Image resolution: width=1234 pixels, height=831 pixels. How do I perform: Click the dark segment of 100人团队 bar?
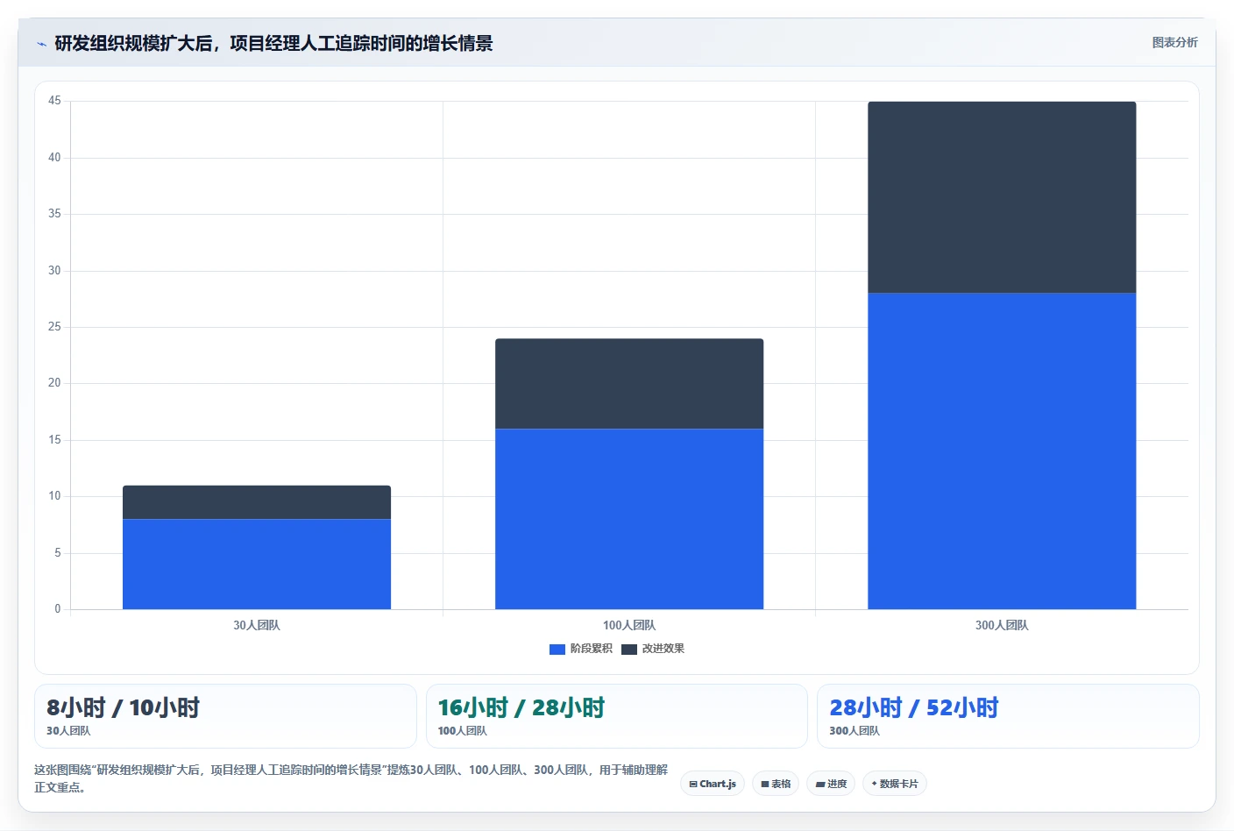(x=629, y=384)
